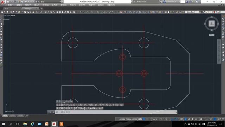Click the command line customize wrench icon
Screen dimensions: 225x127
[53, 112]
